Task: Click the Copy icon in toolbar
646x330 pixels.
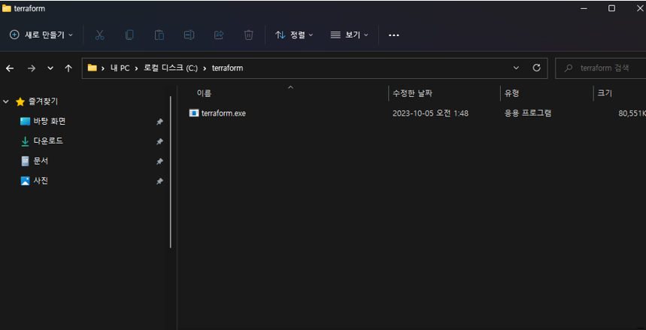Action: tap(129, 35)
